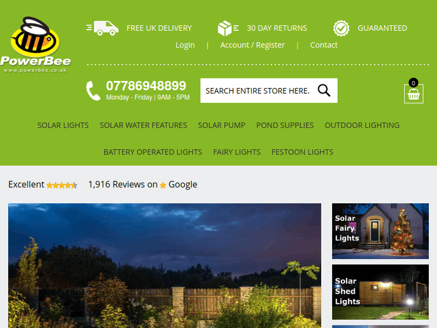Viewport: 437px width, 328px height.
Task: Click the Contact link
Action: pyautogui.click(x=324, y=45)
